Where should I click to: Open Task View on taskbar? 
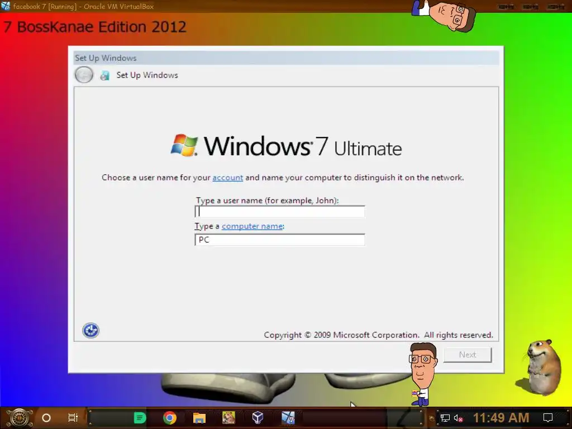[x=73, y=418]
